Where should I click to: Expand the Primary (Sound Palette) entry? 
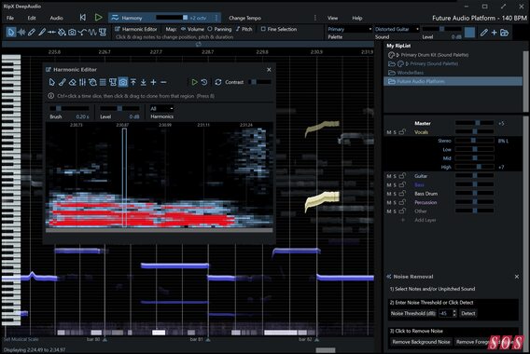pyautogui.click(x=407, y=63)
